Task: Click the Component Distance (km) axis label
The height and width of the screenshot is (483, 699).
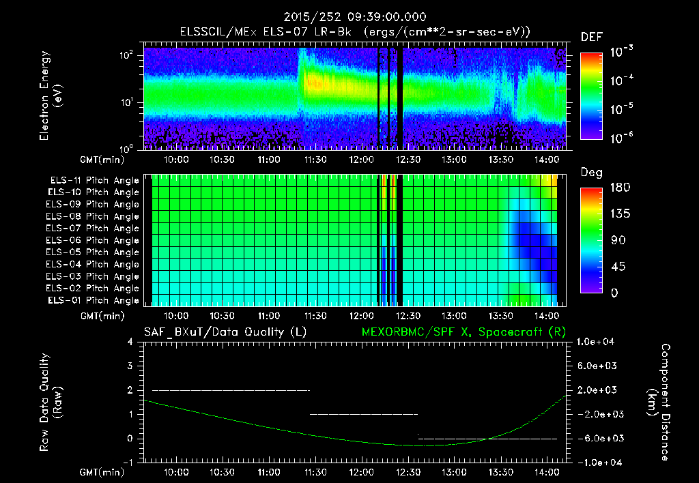Action: [659, 402]
